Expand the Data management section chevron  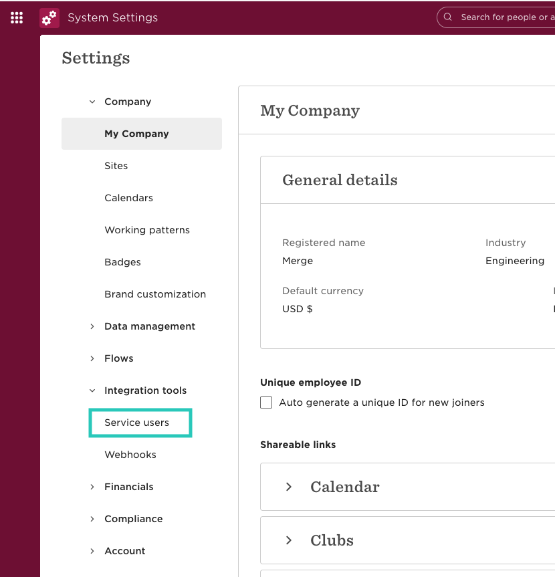pos(92,326)
